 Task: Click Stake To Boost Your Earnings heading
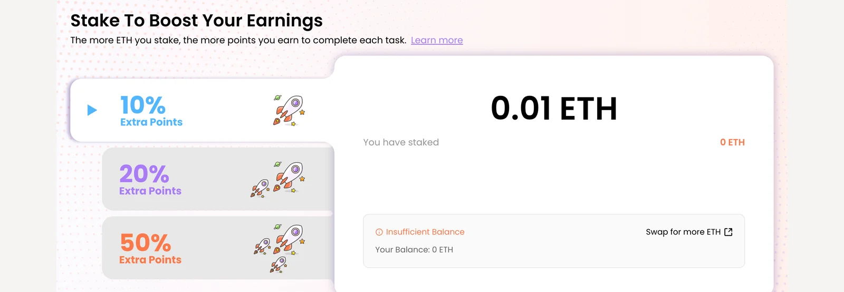196,21
